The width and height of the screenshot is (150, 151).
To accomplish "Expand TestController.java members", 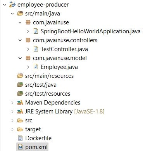I will [28, 49].
